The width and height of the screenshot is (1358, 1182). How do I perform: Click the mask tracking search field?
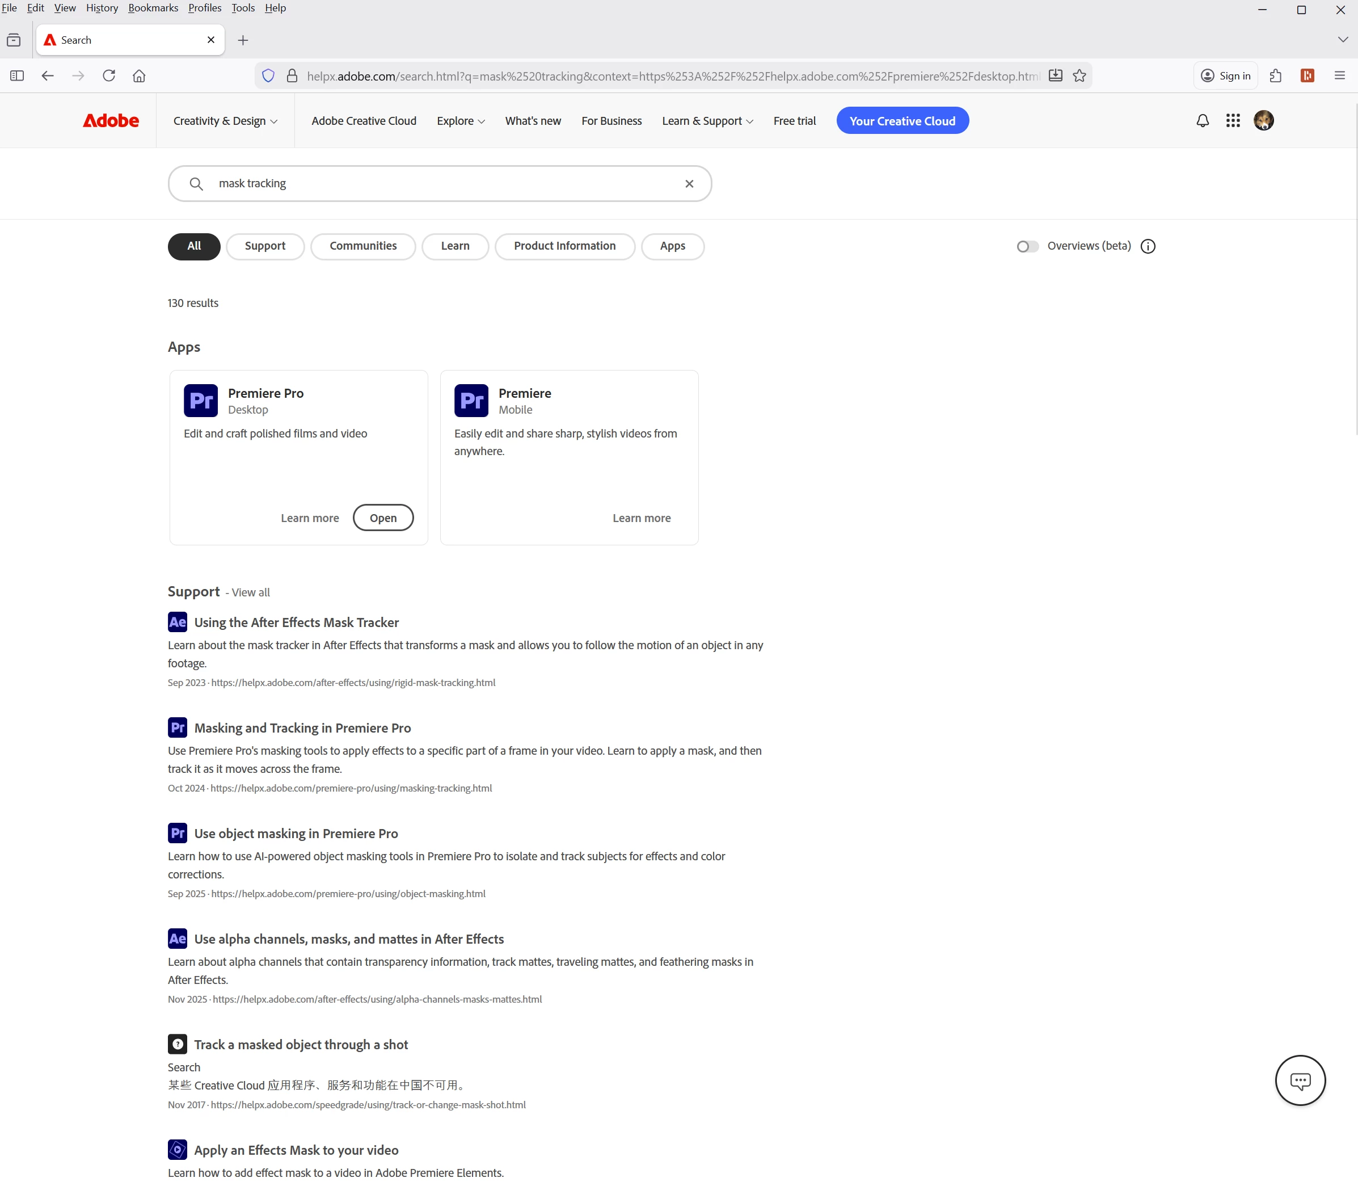tap(440, 183)
